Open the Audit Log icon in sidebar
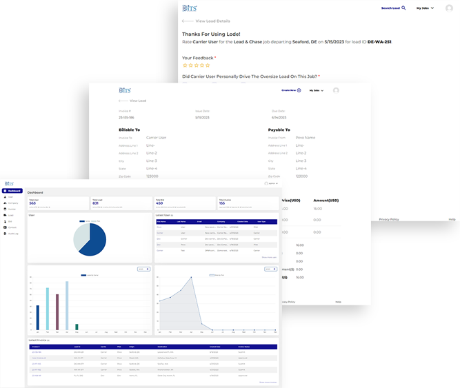Viewport: 460px width, 388px height. 6,234
